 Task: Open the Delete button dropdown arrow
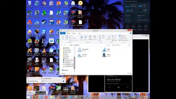[90, 40]
